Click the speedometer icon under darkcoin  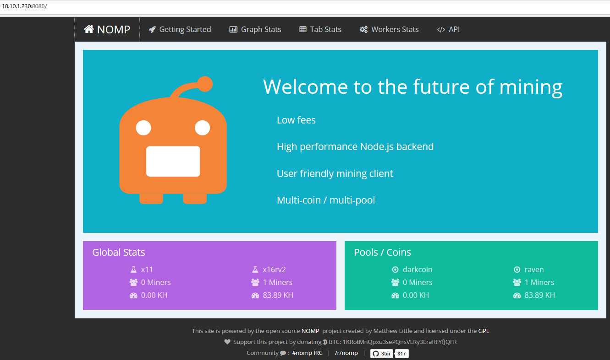pyautogui.click(x=395, y=295)
